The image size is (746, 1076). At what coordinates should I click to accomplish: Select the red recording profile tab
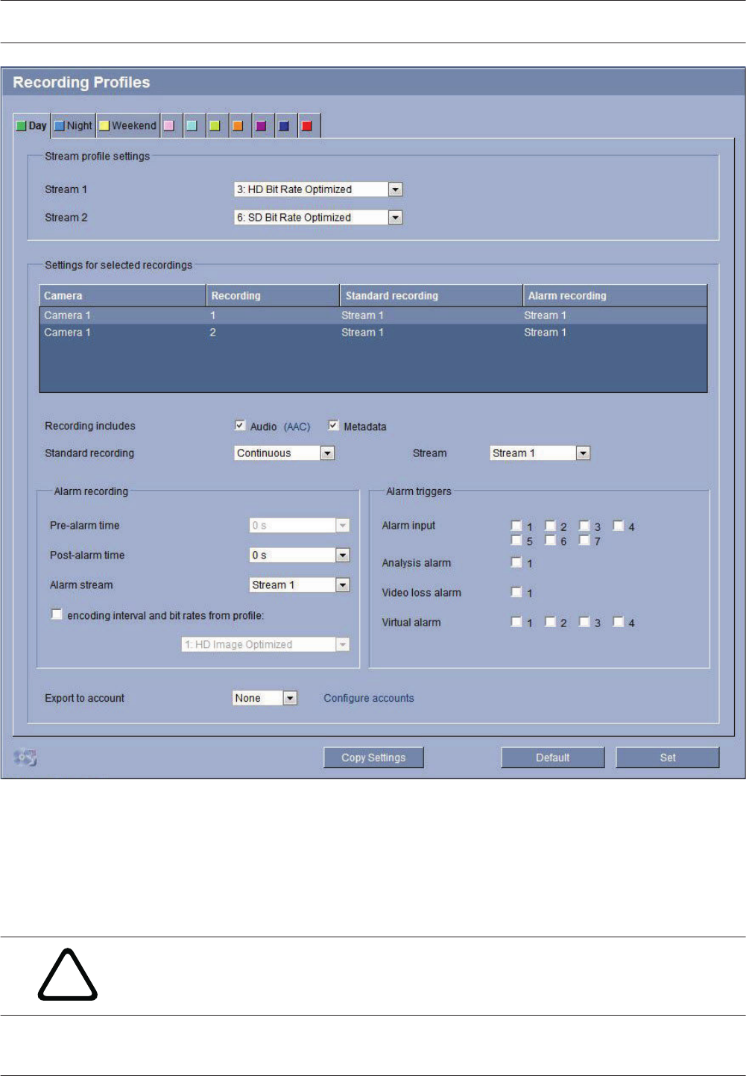tap(307, 126)
